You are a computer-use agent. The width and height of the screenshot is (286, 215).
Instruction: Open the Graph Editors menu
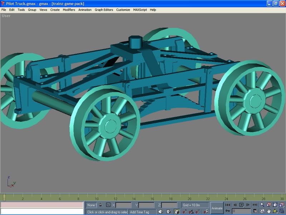pyautogui.click(x=104, y=10)
